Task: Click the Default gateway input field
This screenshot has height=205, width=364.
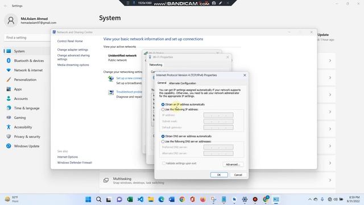Action: coord(218,128)
